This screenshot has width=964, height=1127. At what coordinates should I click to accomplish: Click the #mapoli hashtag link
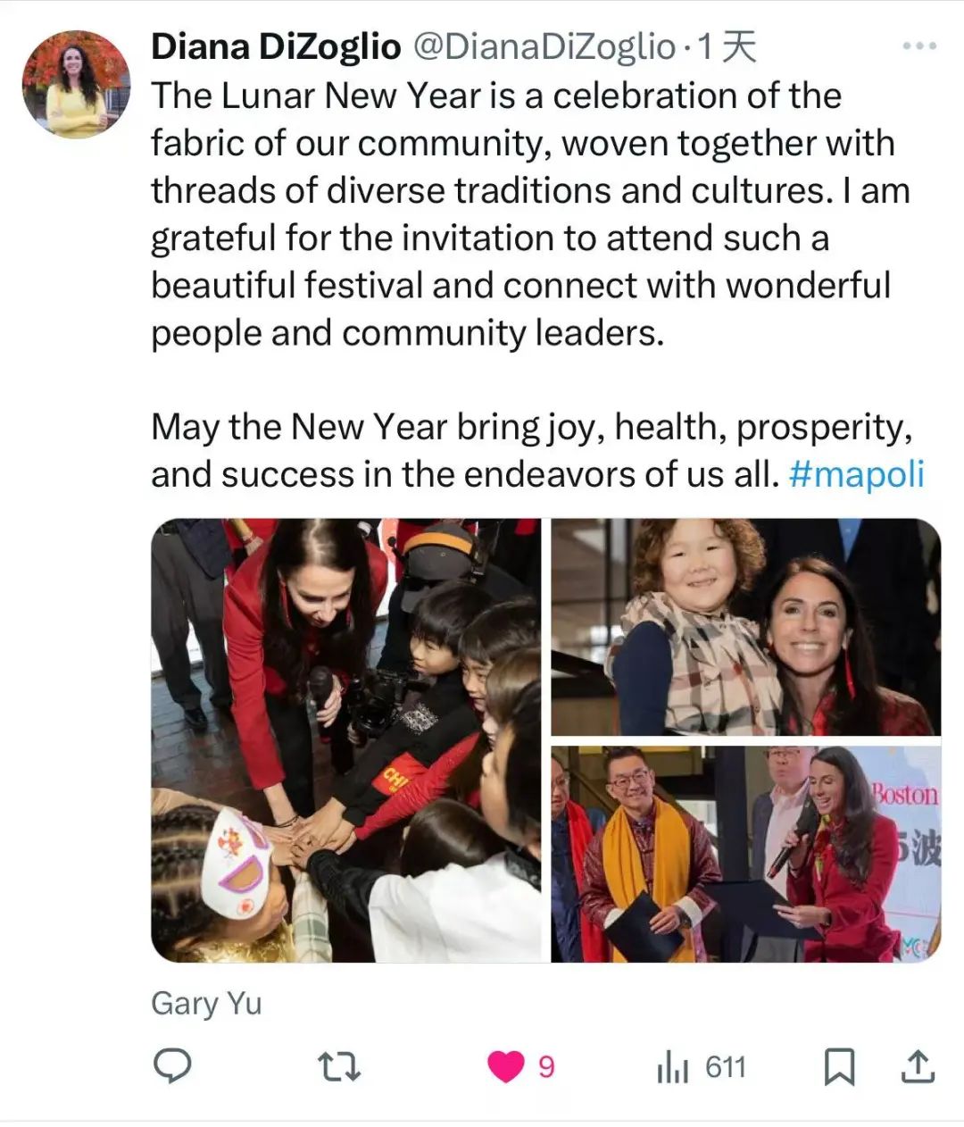[857, 474]
